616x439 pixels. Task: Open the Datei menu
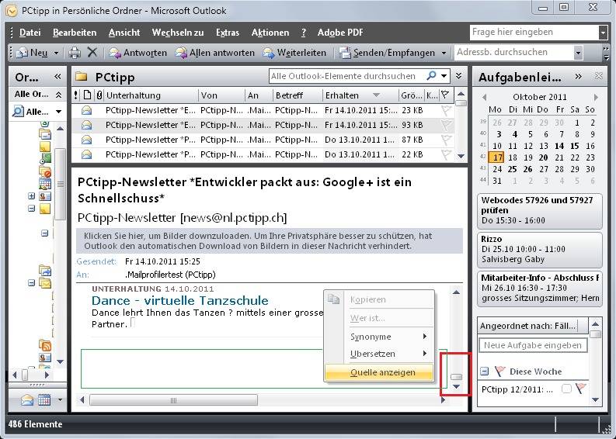(x=30, y=33)
